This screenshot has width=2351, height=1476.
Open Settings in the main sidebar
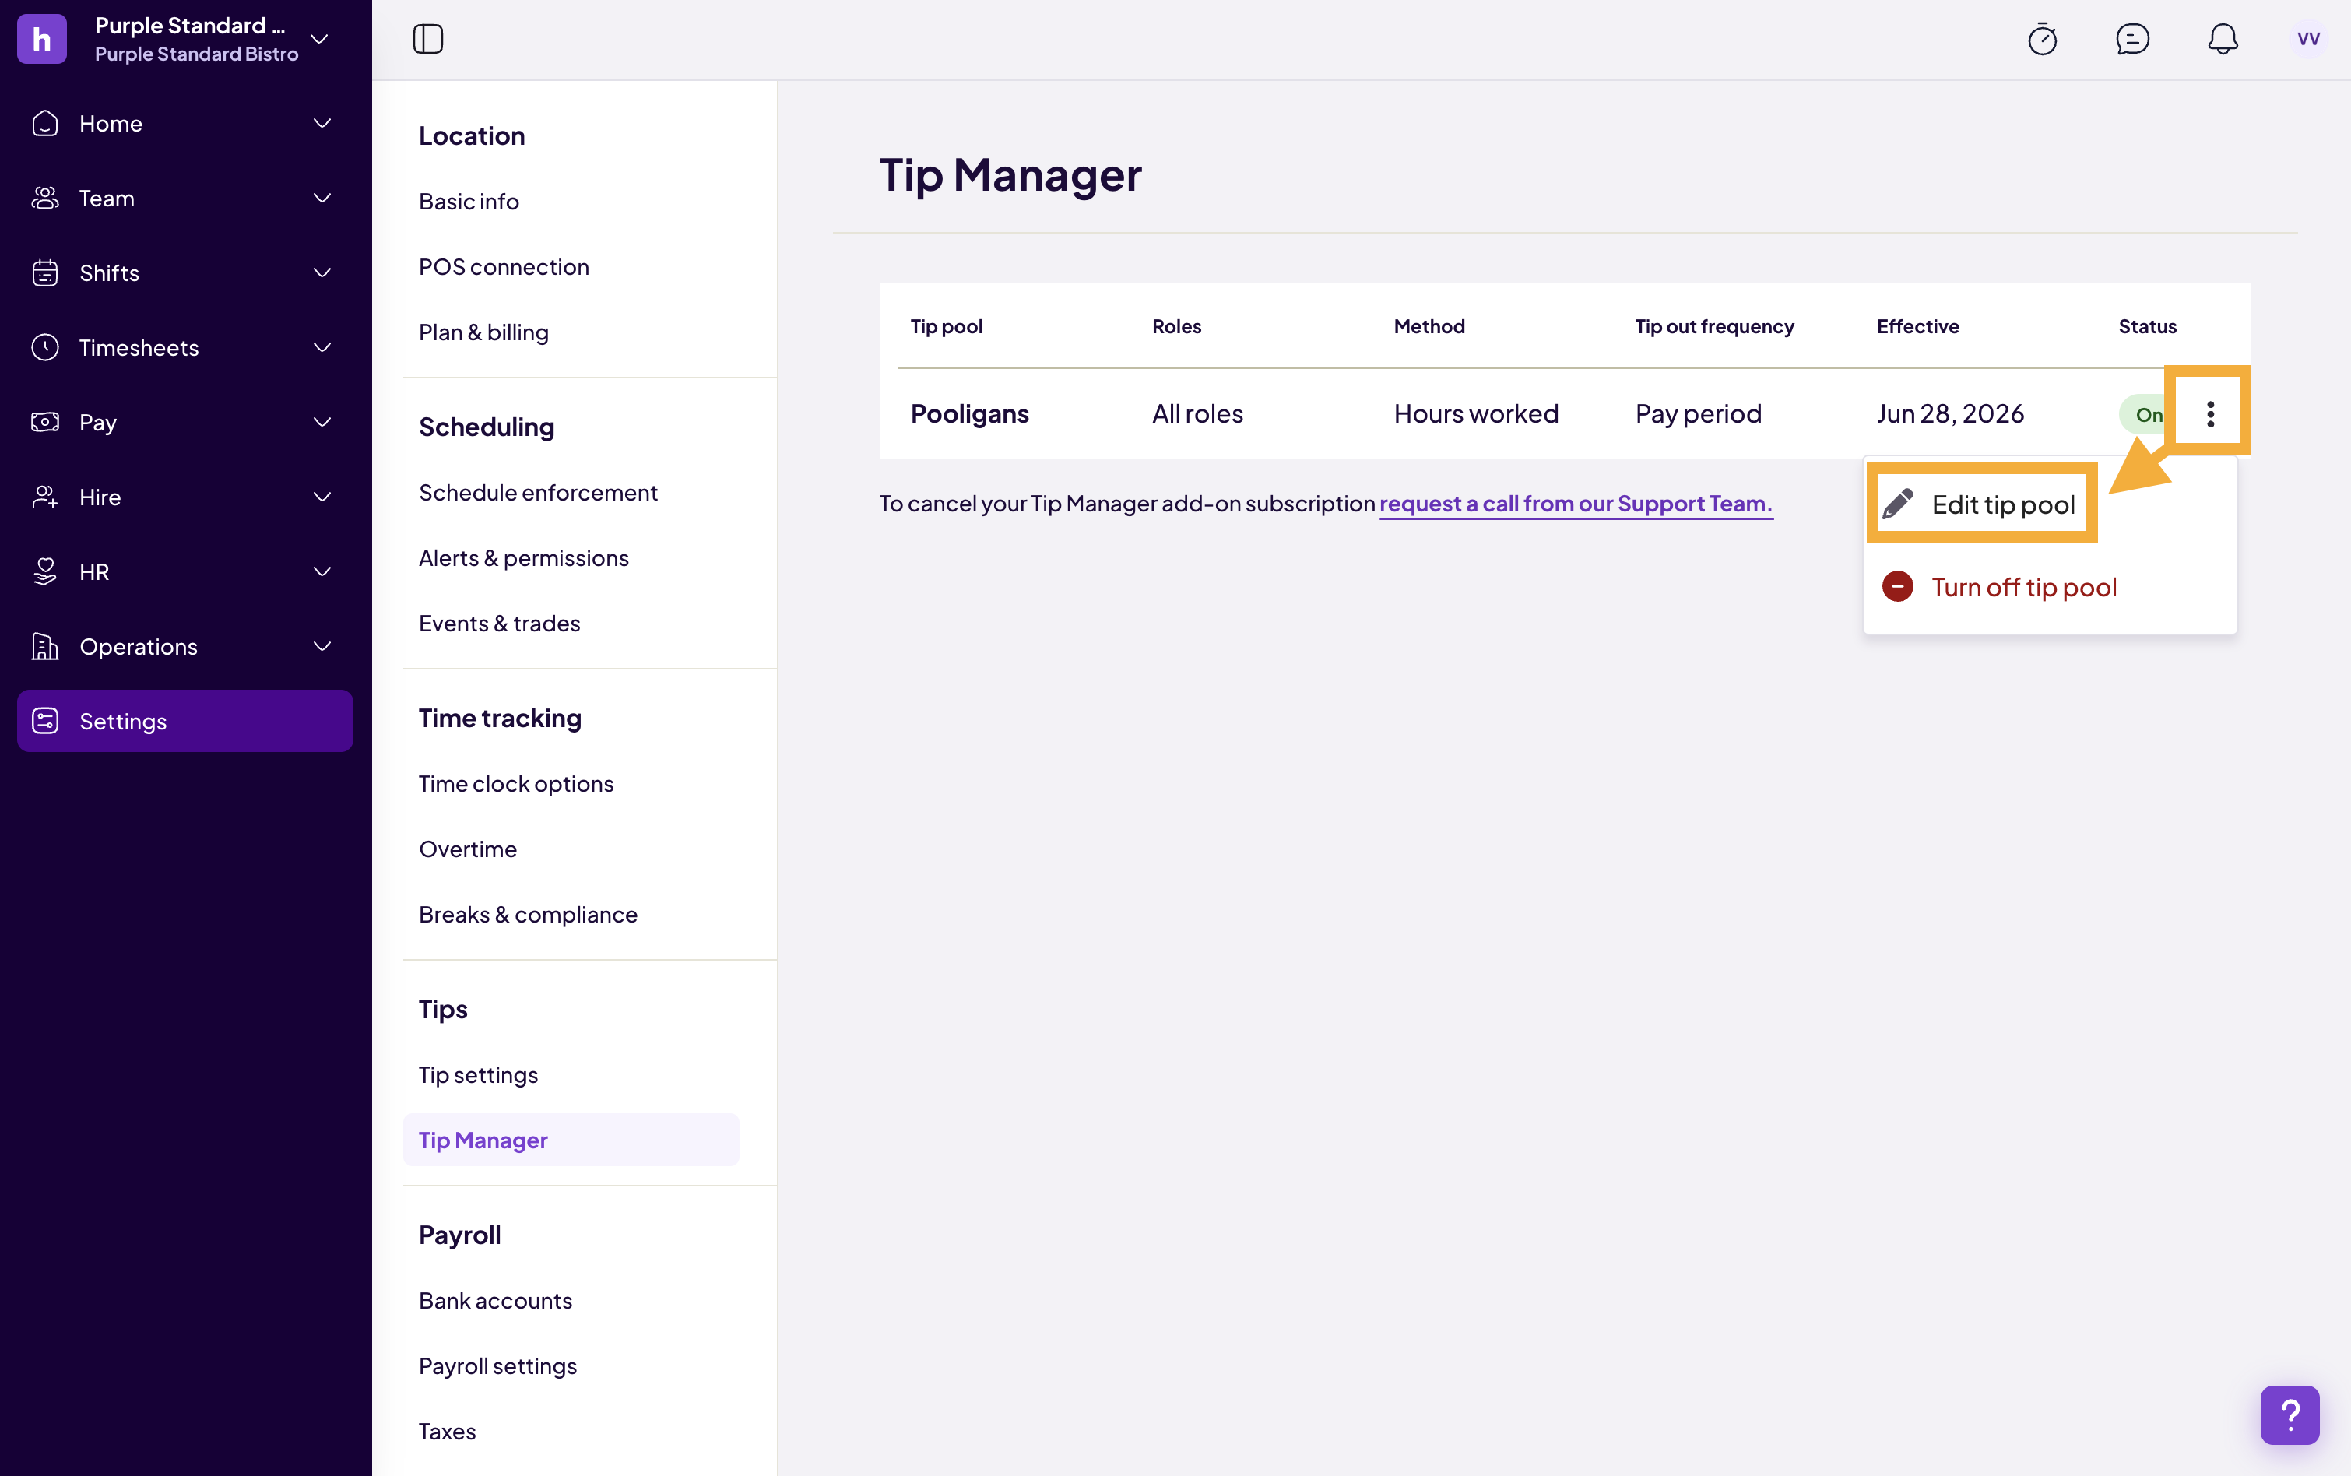click(185, 720)
